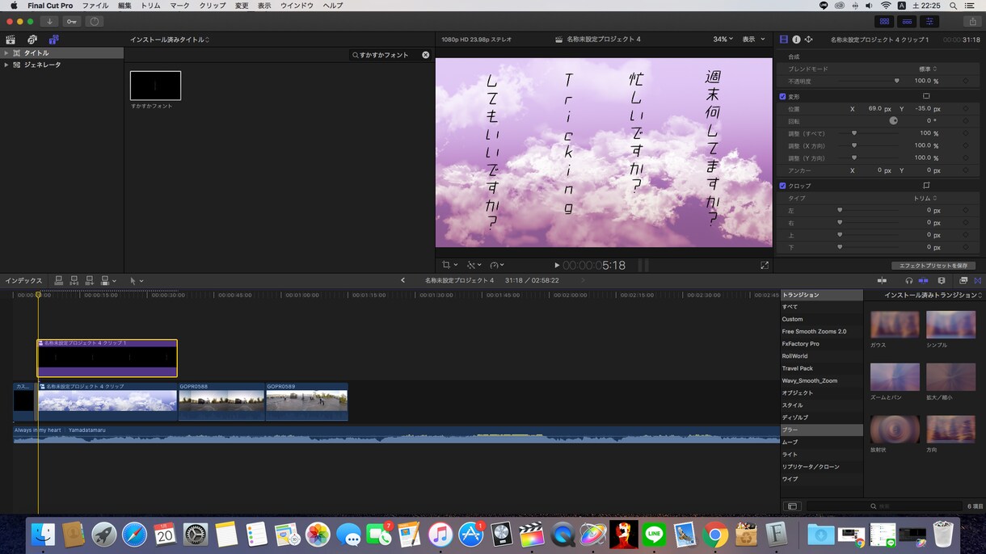The width and height of the screenshot is (986, 554).
Task: Toggle the inspector panel sliders button
Action: (x=929, y=22)
